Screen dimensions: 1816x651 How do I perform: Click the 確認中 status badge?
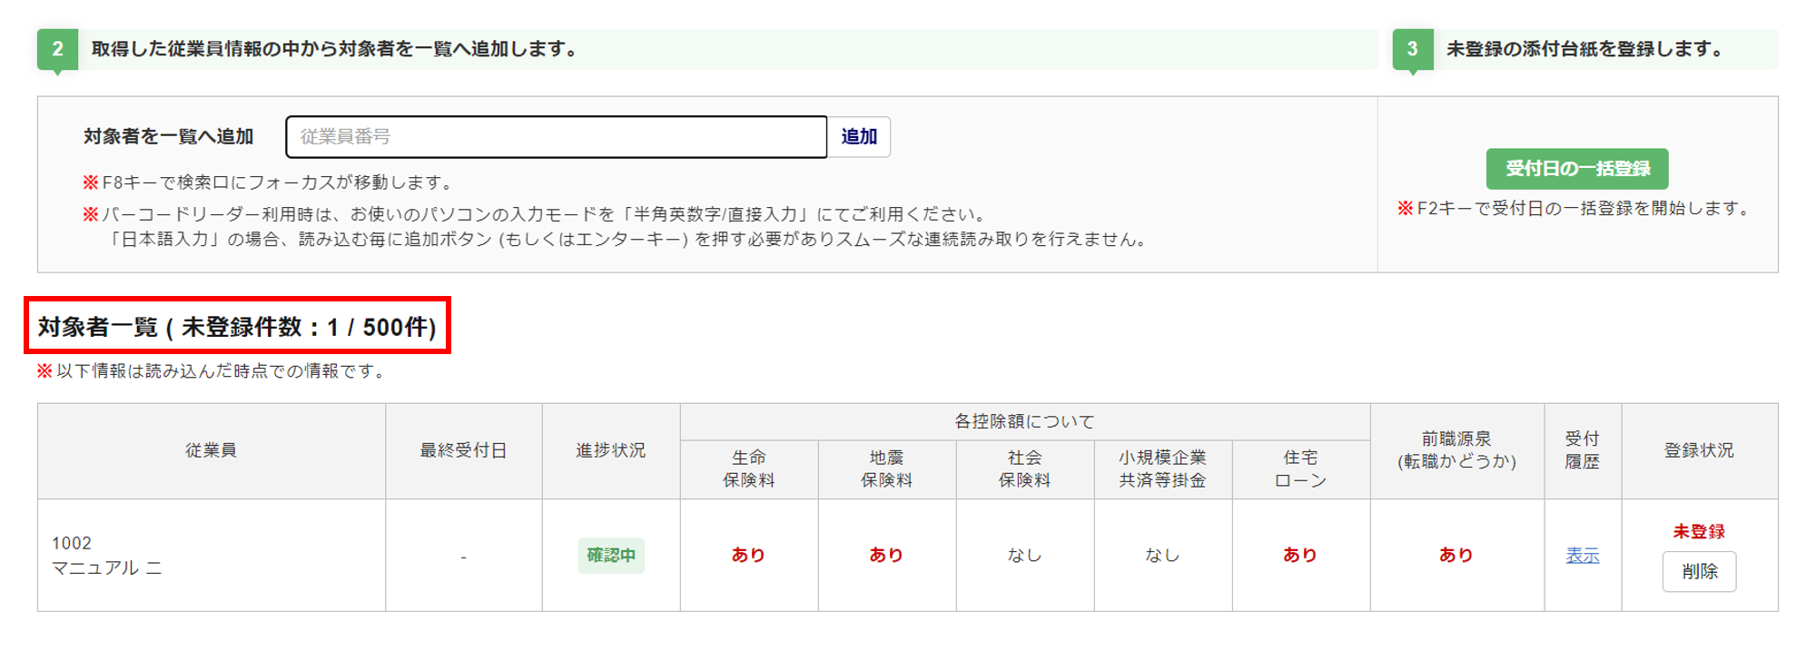click(611, 556)
